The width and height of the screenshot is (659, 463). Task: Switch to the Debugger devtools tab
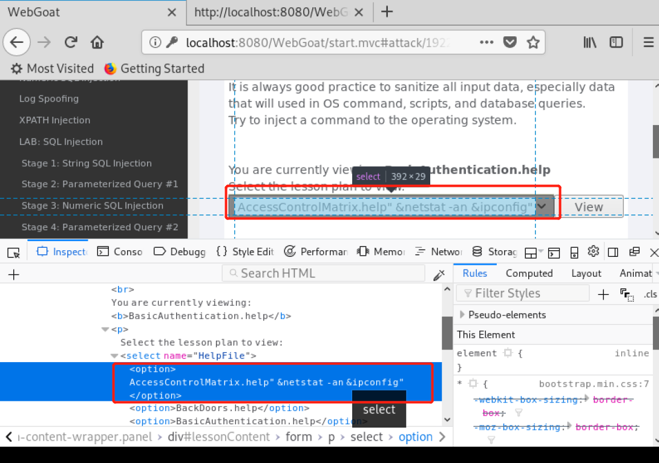[x=180, y=252]
